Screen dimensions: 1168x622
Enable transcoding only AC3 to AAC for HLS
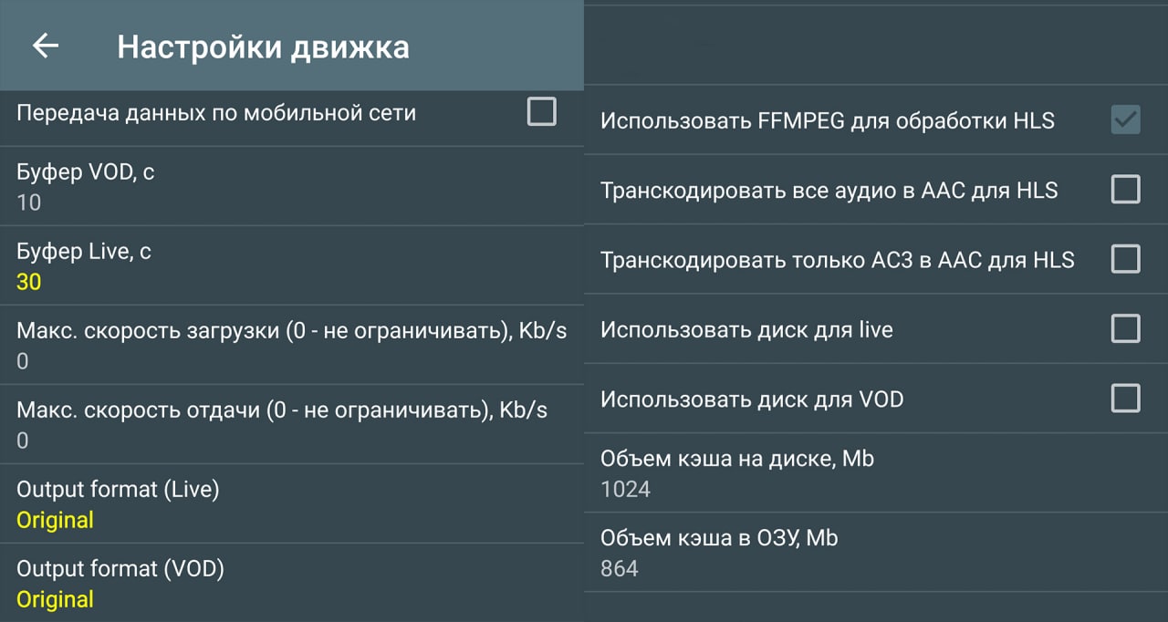[x=1125, y=259]
